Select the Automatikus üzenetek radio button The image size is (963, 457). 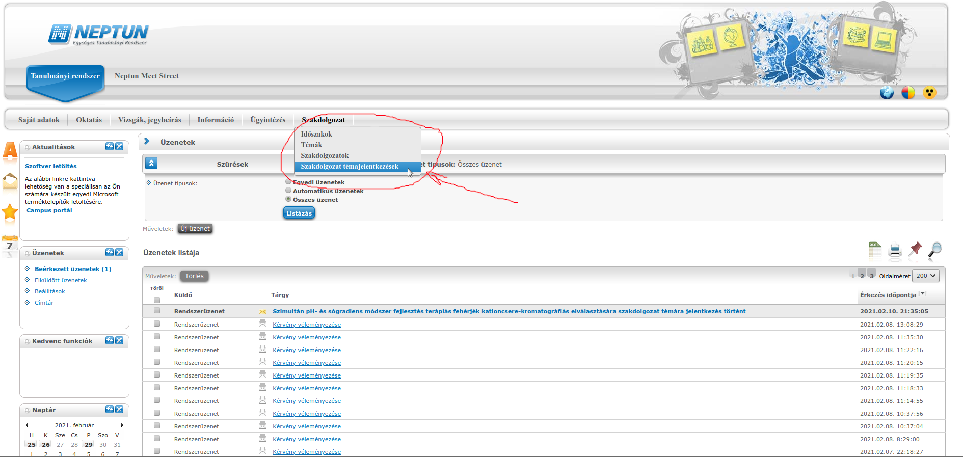(288, 191)
